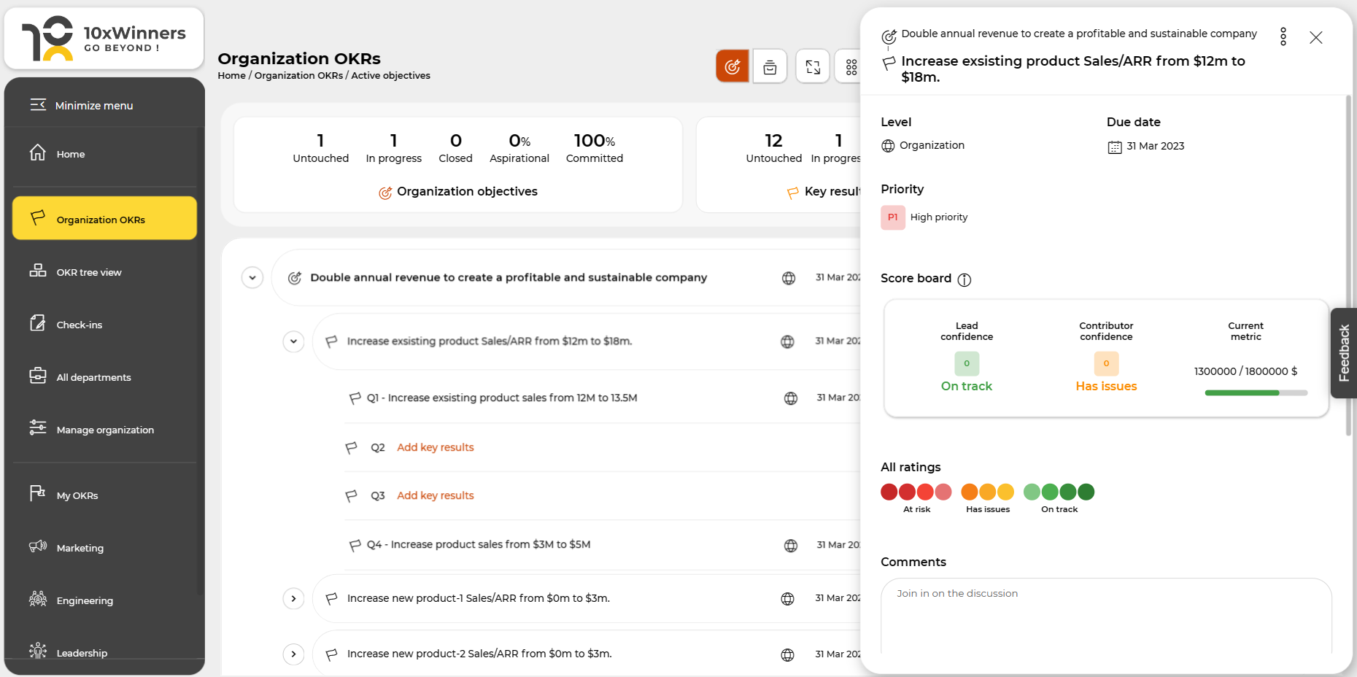Expand to fullscreen view icon
This screenshot has height=677, width=1357.
click(812, 66)
